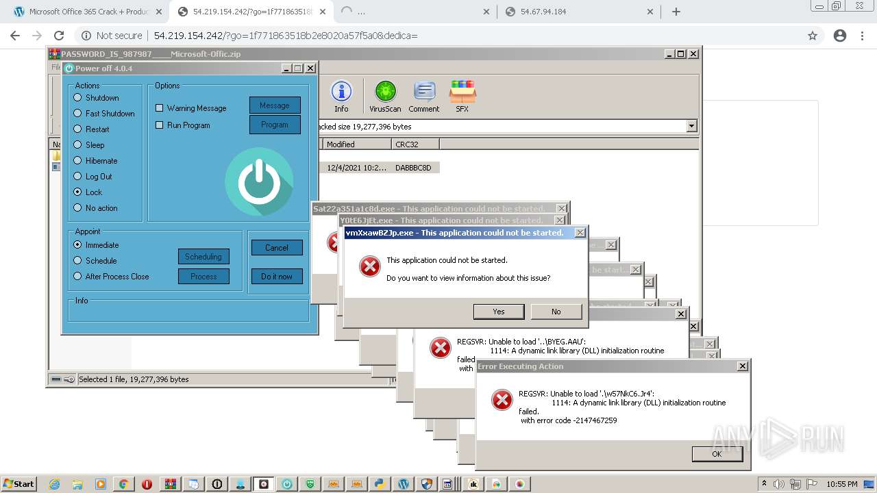Choose Schedule under Appoint
Viewport: 877px width, 493px height.
pos(95,261)
